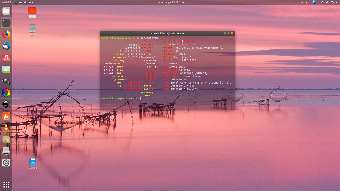Click the line OS: Ubuntu 18.04 bionic
340x191 pixels.
(x=181, y=45)
